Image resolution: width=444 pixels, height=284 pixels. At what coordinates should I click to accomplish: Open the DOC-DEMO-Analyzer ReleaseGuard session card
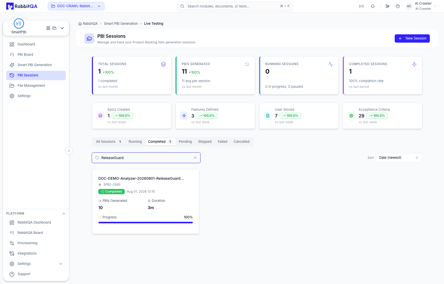point(146,202)
